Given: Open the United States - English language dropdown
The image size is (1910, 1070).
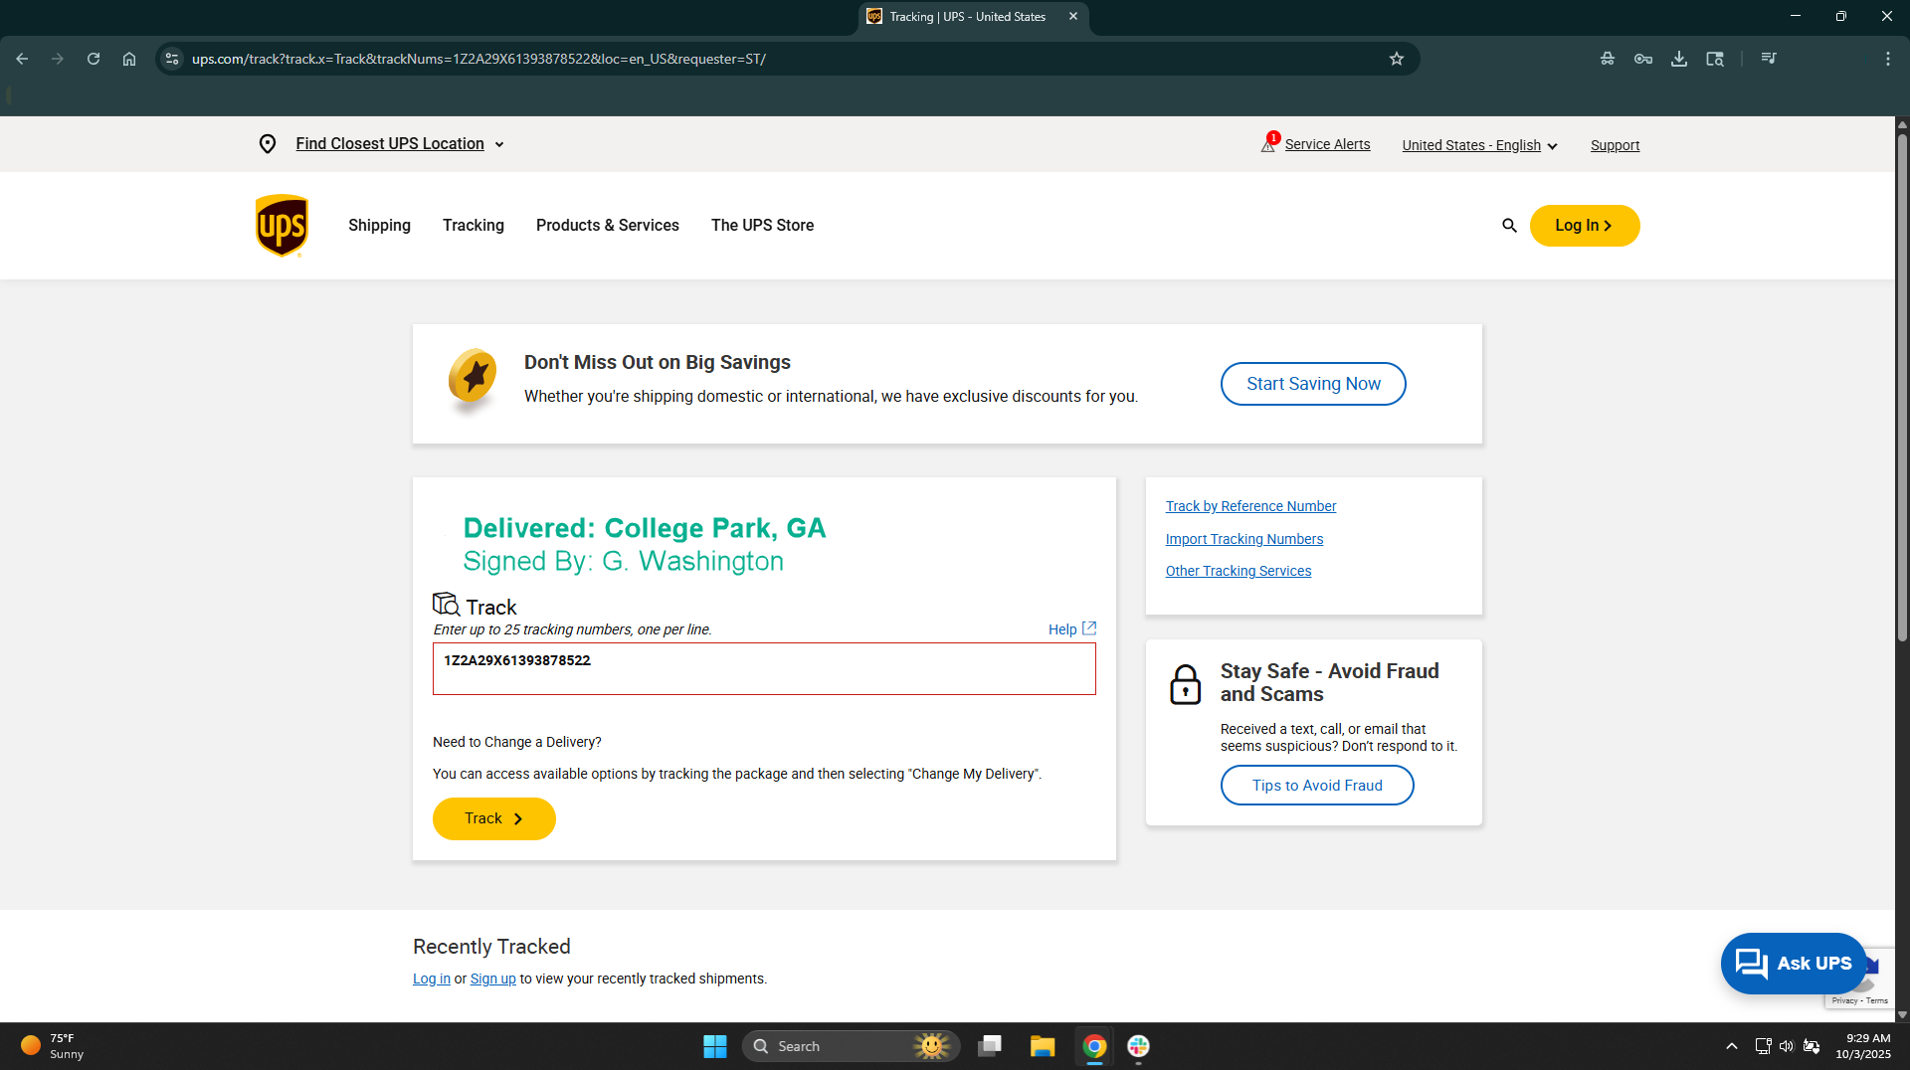Looking at the screenshot, I should click(1479, 145).
